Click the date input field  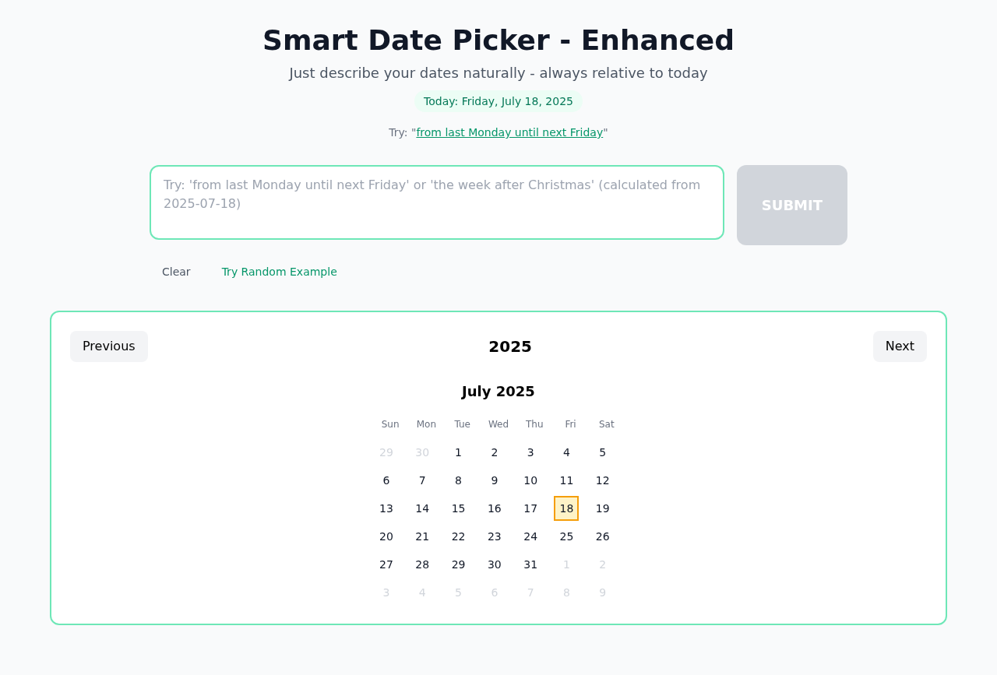click(x=436, y=202)
